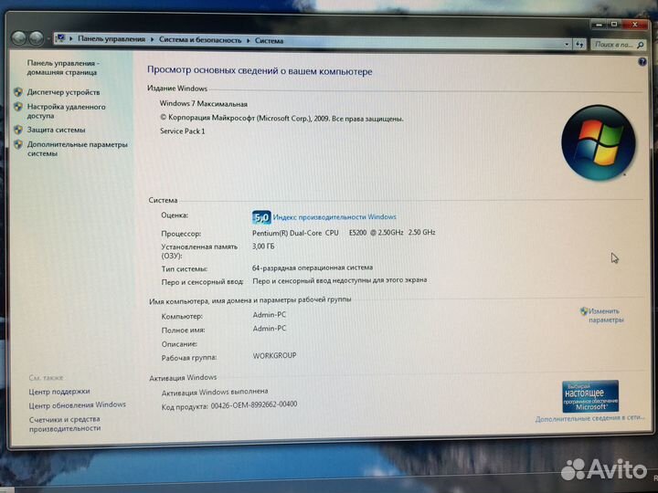Viewport: 658px width, 493px height.
Task: Select Система и безопасность breadcrumb segment
Action: coord(200,40)
